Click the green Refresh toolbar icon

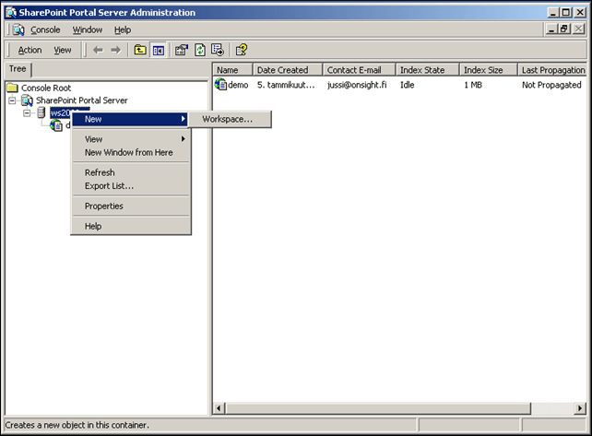coord(200,50)
